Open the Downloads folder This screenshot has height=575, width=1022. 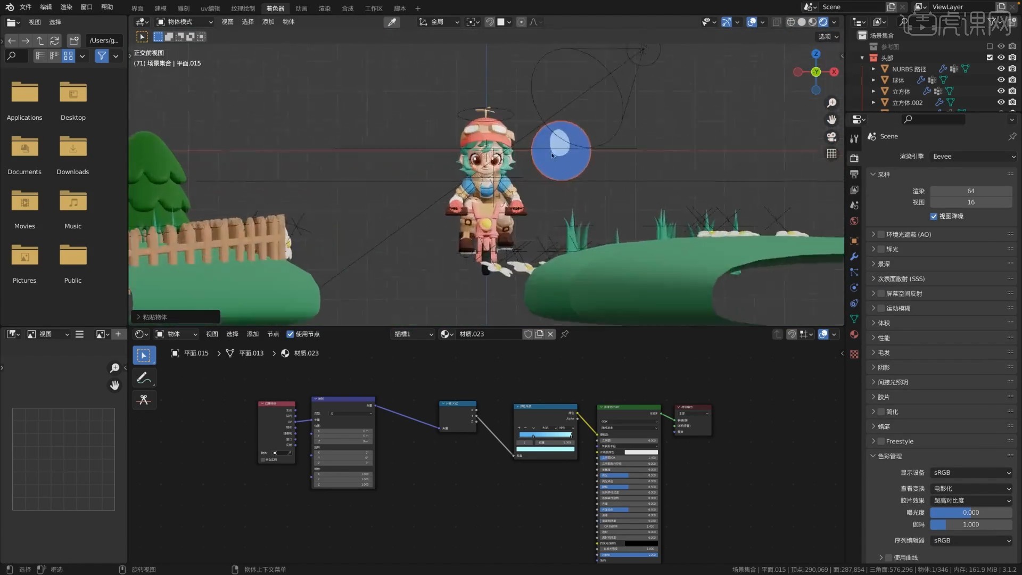(x=73, y=155)
